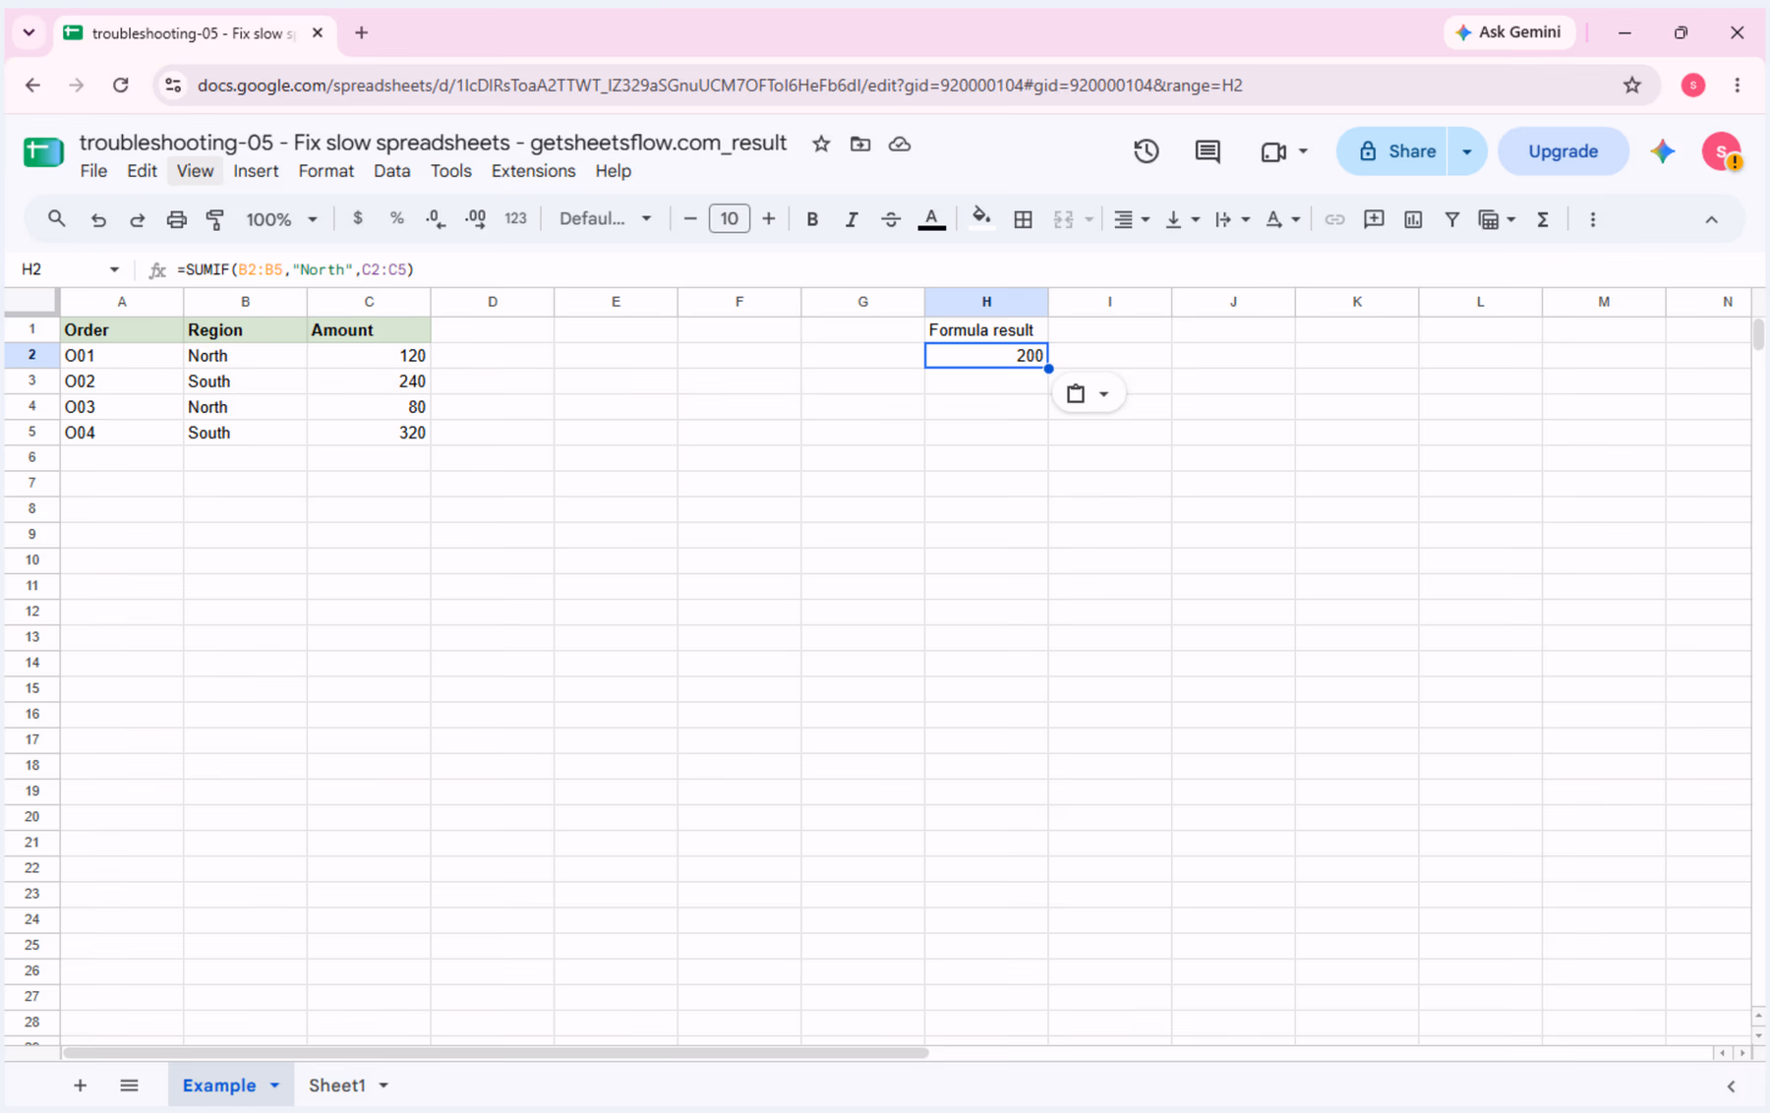Open the Share options dropdown arrow

tap(1467, 151)
